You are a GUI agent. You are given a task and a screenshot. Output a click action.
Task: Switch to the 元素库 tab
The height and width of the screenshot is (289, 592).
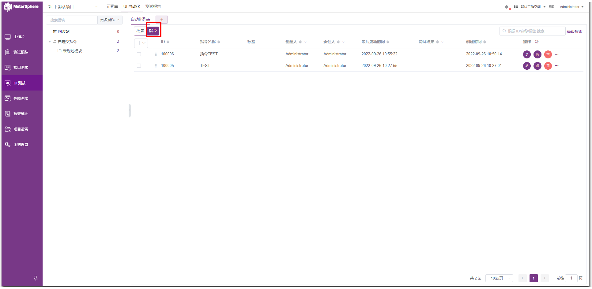click(x=112, y=6)
